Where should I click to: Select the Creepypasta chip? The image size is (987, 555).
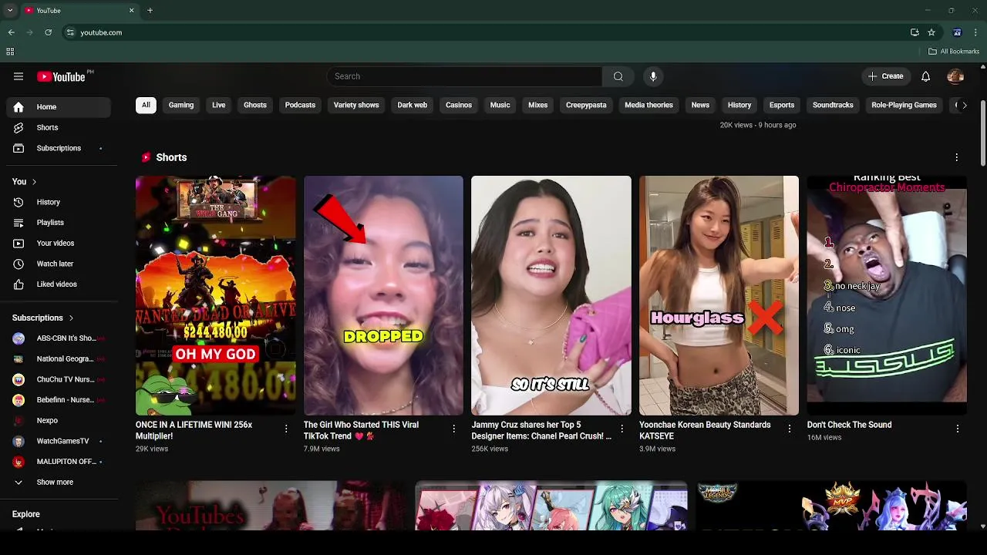[586, 105]
